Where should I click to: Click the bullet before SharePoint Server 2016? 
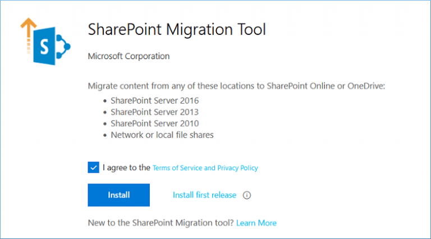[x=104, y=101]
